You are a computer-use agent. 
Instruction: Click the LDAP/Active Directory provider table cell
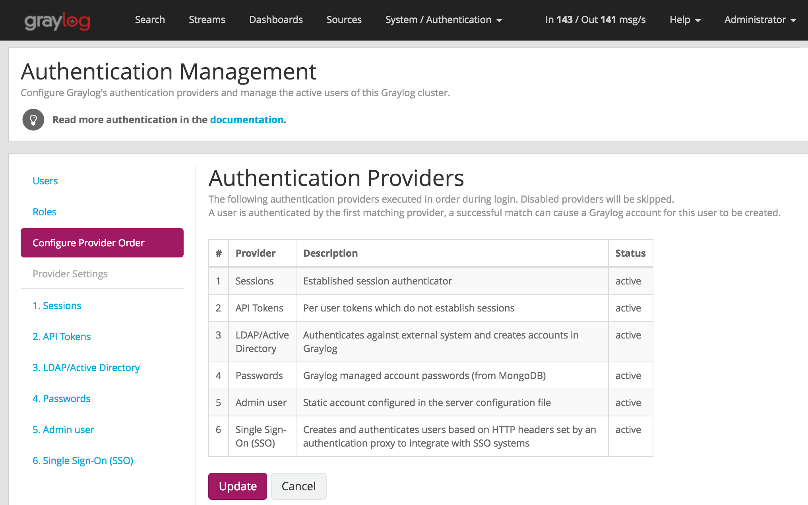pyautogui.click(x=262, y=342)
